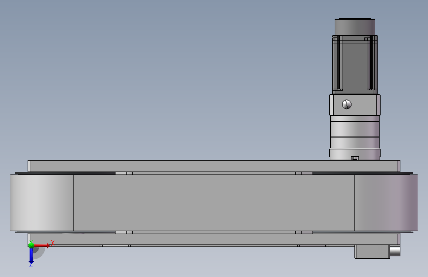The height and width of the screenshot is (277, 428).
Task: Select the rounded left end of the belt
Action: click(x=42, y=203)
